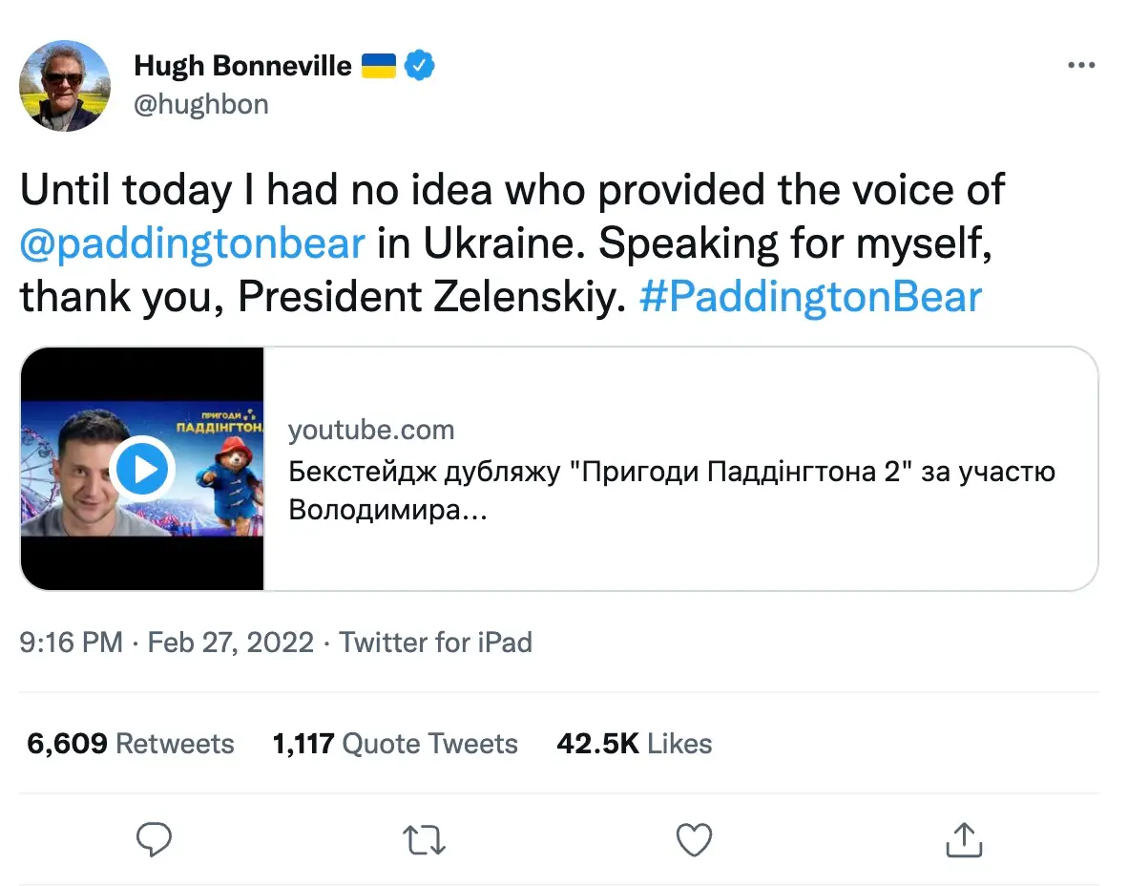
Task: Open the more options menu on the tweet
Action: click(1082, 64)
